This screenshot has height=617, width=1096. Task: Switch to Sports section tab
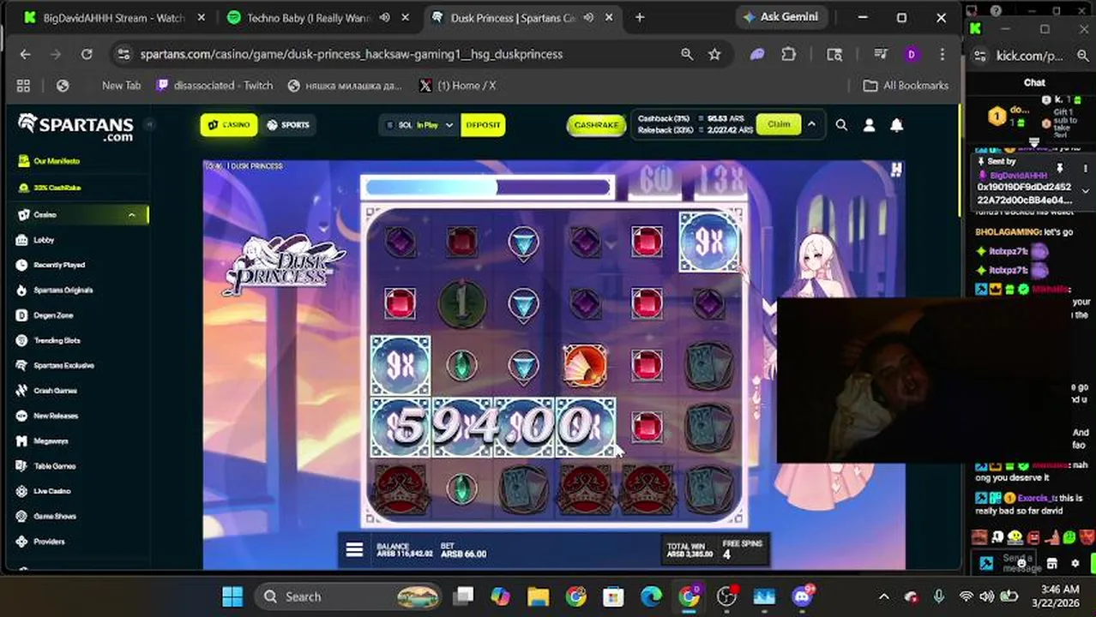click(287, 125)
